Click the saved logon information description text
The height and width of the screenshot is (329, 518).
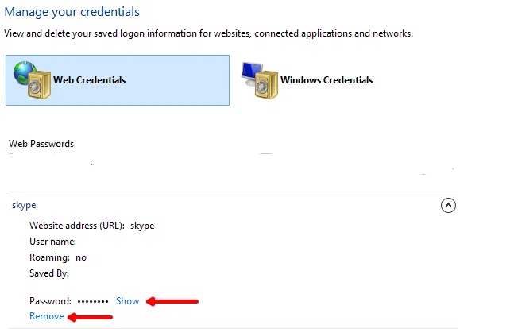(x=208, y=33)
